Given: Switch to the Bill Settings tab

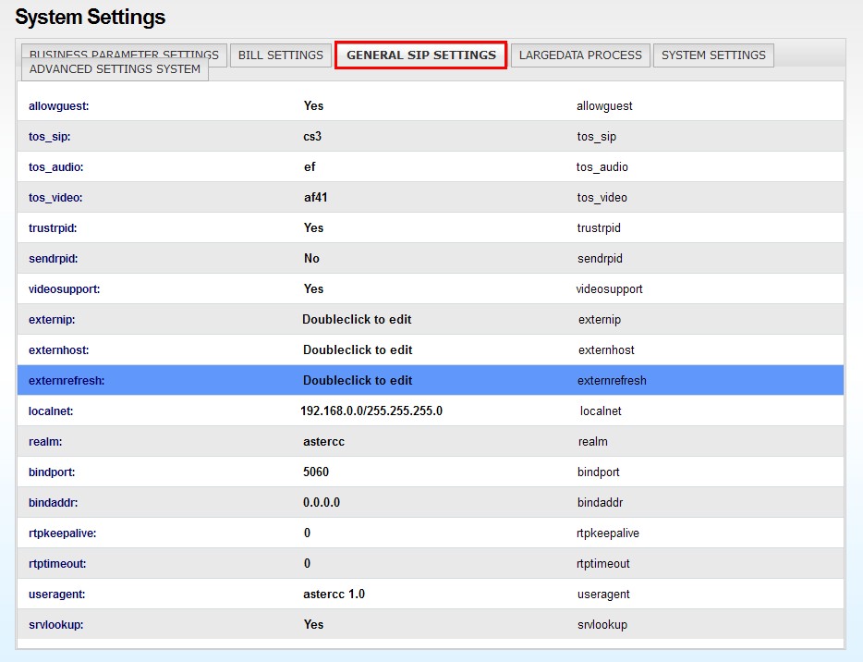Looking at the screenshot, I should 281,55.
